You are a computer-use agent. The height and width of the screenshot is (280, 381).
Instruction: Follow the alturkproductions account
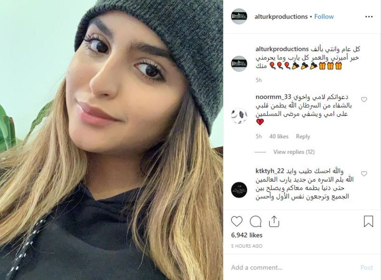click(324, 17)
